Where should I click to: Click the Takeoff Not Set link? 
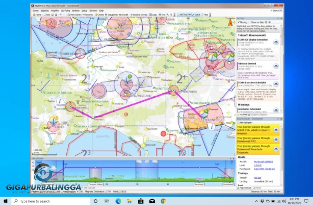(x=257, y=177)
